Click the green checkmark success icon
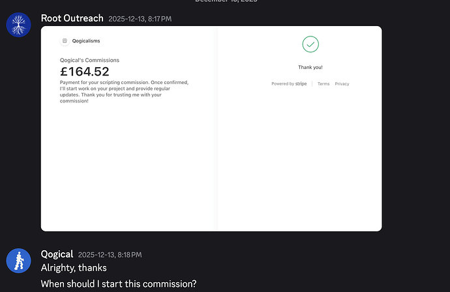The width and height of the screenshot is (450, 292). 310,44
